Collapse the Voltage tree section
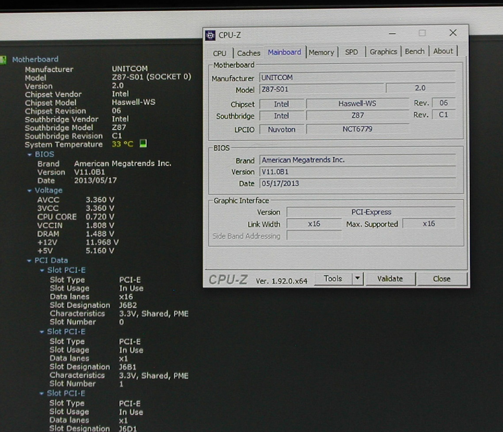 tap(30, 191)
